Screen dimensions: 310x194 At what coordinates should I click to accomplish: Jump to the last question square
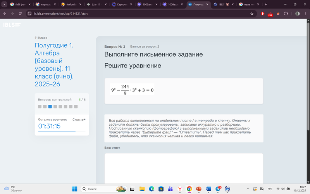(x=76, y=106)
